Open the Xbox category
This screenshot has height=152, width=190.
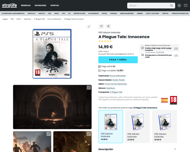[x=56, y=14]
